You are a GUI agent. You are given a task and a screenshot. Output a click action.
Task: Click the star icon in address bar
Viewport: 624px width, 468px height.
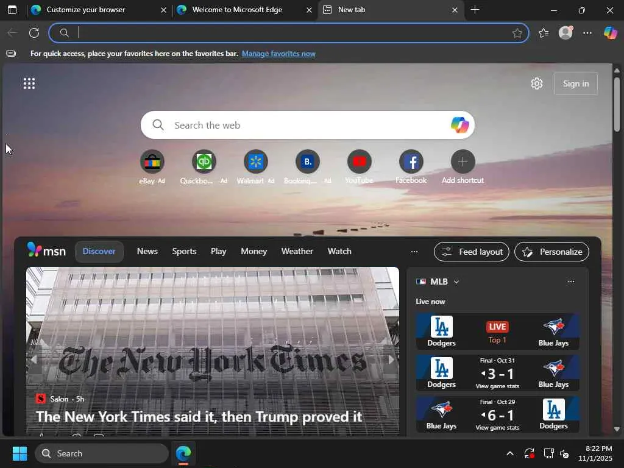click(x=517, y=33)
